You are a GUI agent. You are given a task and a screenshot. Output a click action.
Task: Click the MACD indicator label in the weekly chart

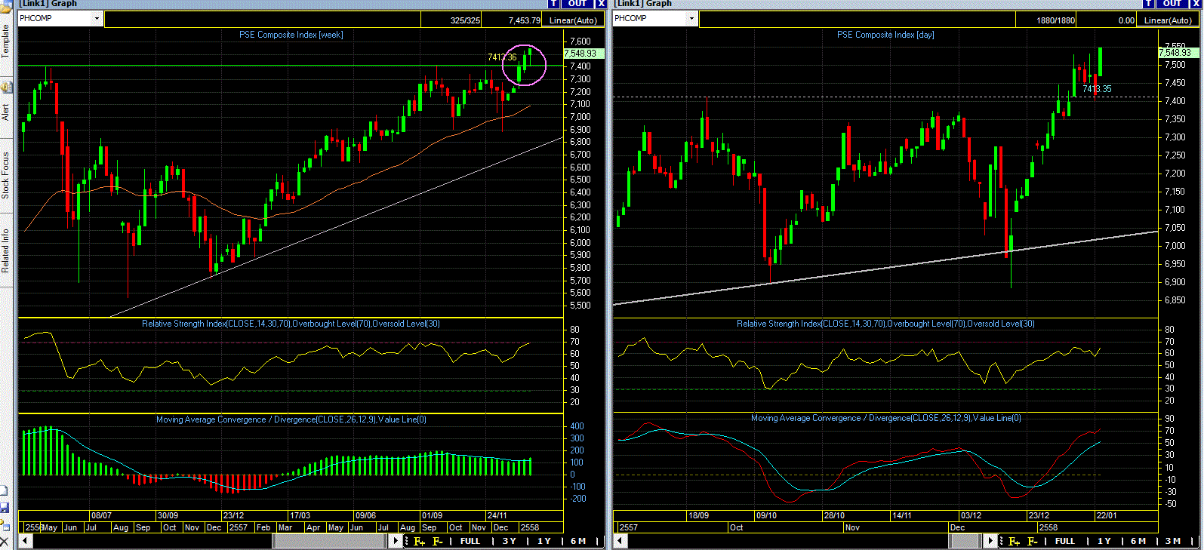[x=291, y=419]
